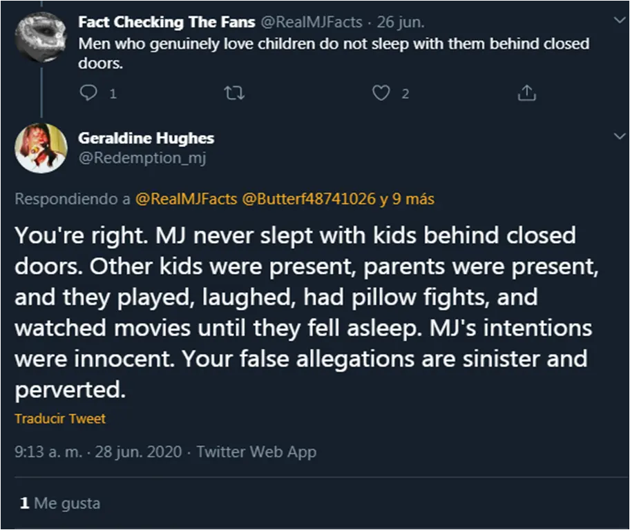Viewport: 630px width, 530px height.
Task: Open the 9:13 a. m. 28 jun. 2020 timestamp
Action: point(98,452)
